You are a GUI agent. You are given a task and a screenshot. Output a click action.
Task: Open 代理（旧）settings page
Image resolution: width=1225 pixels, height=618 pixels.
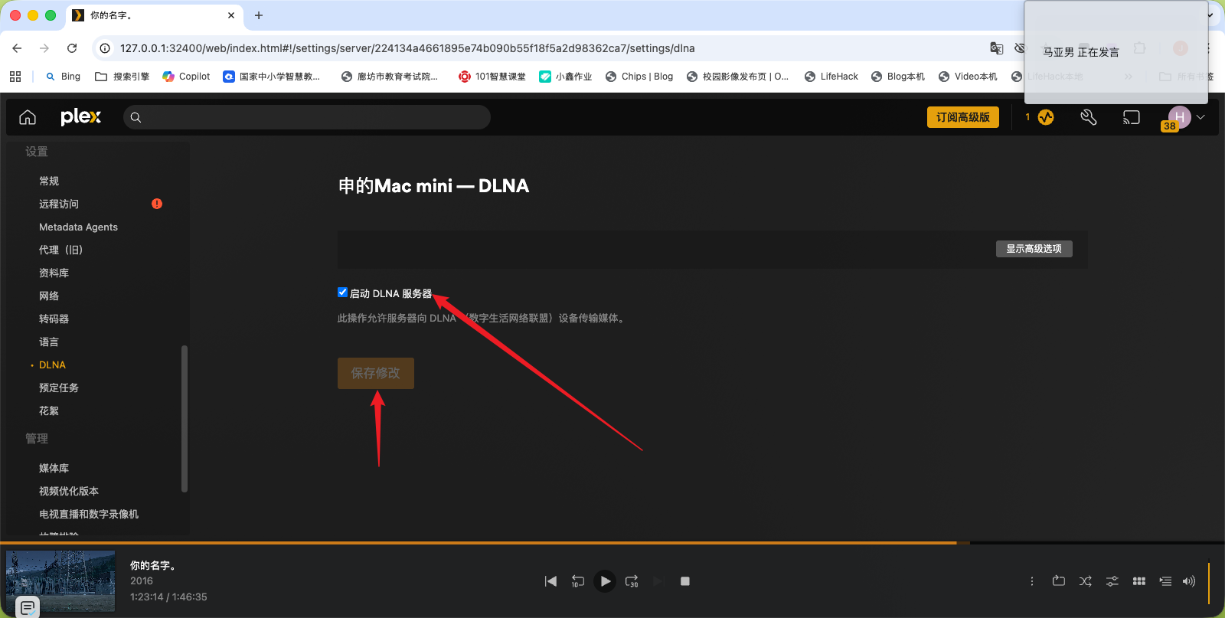pos(60,250)
